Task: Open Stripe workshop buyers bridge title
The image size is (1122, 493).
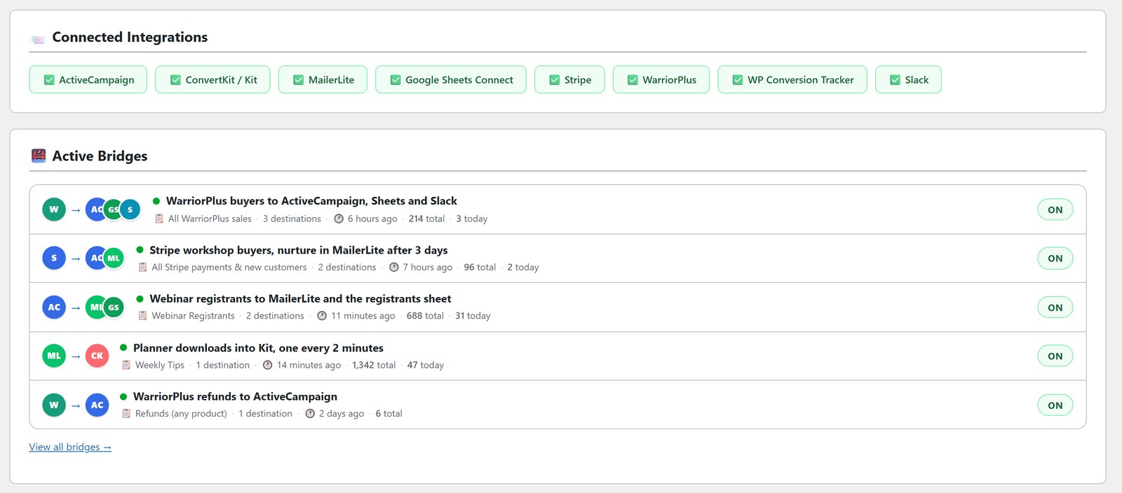Action: [298, 250]
